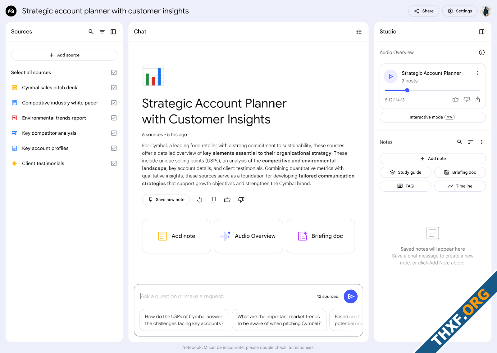Share the audio overview via export icon
The image size is (497, 353).
click(x=478, y=99)
